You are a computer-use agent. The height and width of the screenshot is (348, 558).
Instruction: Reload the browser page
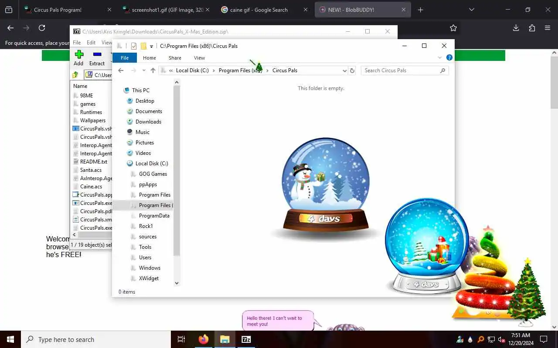pos(42,28)
